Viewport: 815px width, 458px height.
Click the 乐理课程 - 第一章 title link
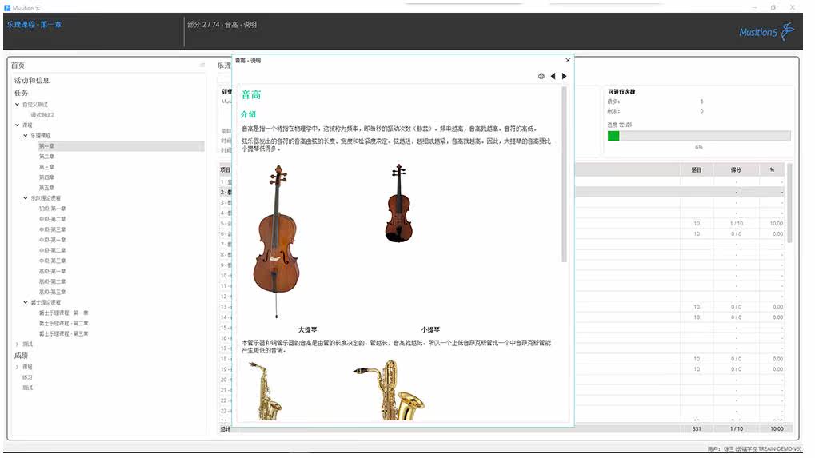pyautogui.click(x=34, y=25)
